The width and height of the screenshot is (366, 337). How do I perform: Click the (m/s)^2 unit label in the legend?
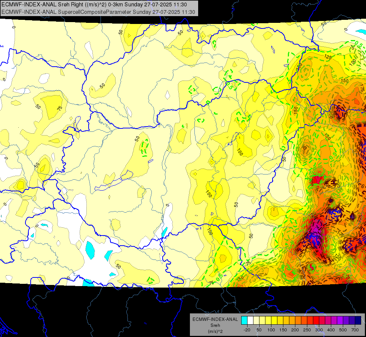click(215, 331)
